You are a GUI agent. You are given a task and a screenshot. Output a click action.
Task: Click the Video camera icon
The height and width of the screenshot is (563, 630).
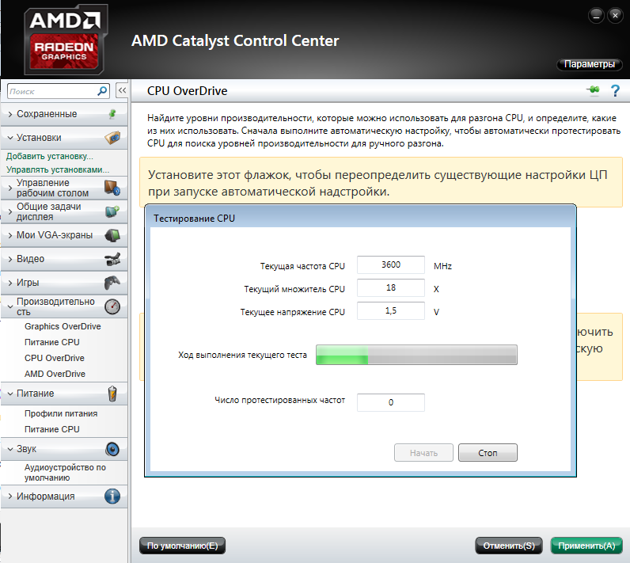point(112,259)
